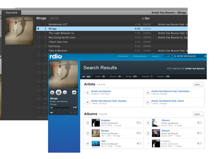Screen dimensions: 219x159
Task: Play artist Armin Van Buuren Feat. Vanvelzen
Action: point(148,93)
